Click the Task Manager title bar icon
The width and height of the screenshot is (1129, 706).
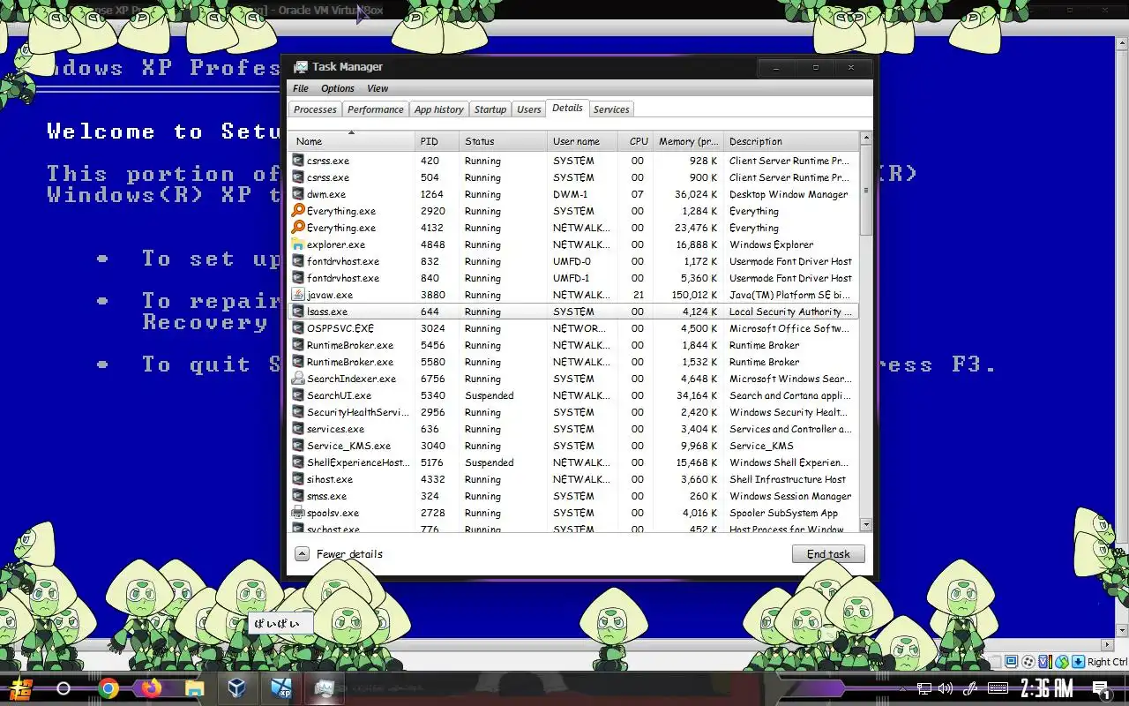(301, 67)
